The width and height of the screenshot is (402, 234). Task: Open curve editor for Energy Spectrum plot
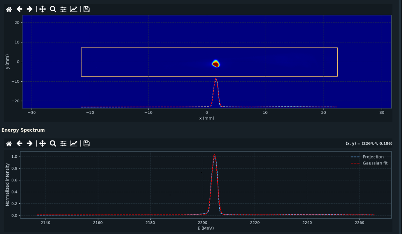pos(74,143)
